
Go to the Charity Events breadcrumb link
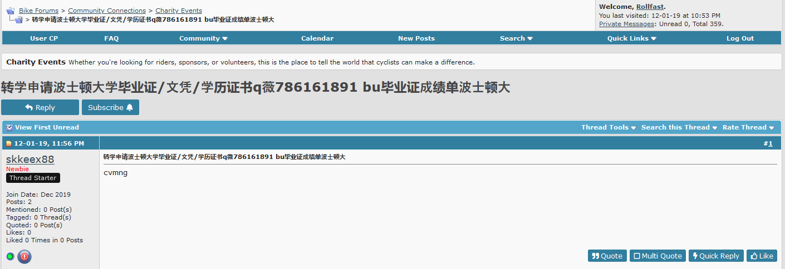pos(179,11)
